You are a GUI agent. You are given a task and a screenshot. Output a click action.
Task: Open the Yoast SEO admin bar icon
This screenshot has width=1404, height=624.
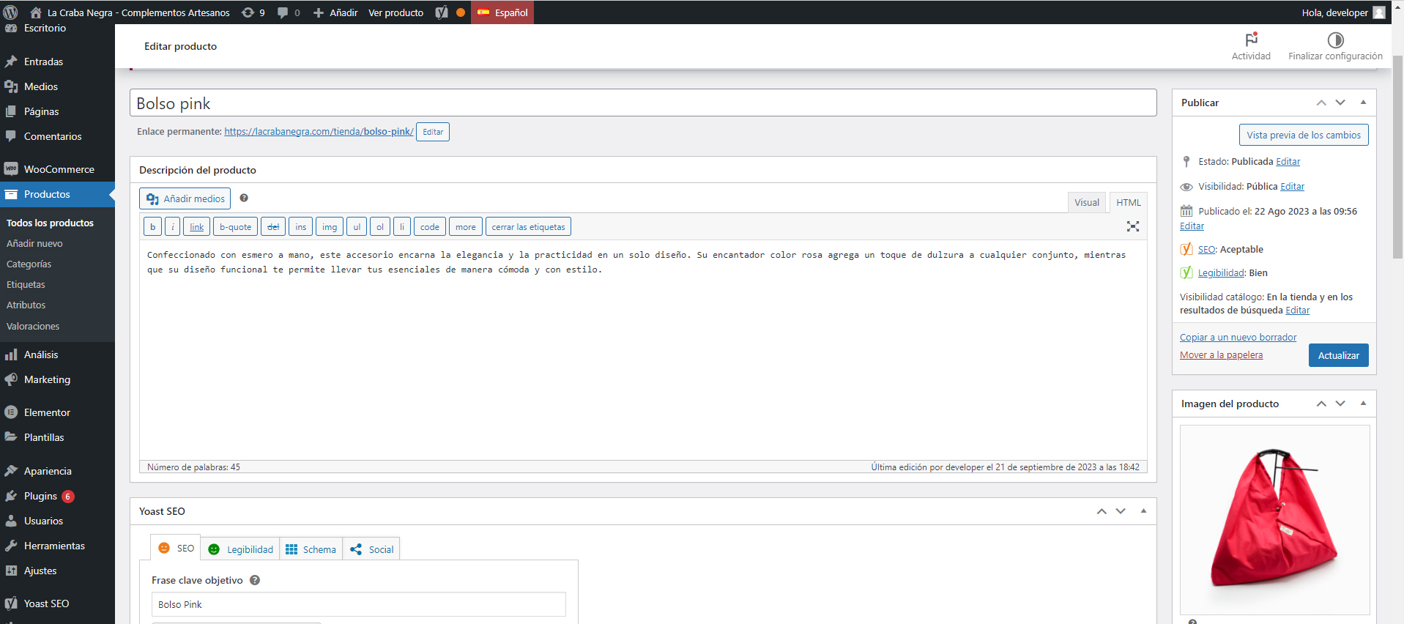click(x=442, y=12)
